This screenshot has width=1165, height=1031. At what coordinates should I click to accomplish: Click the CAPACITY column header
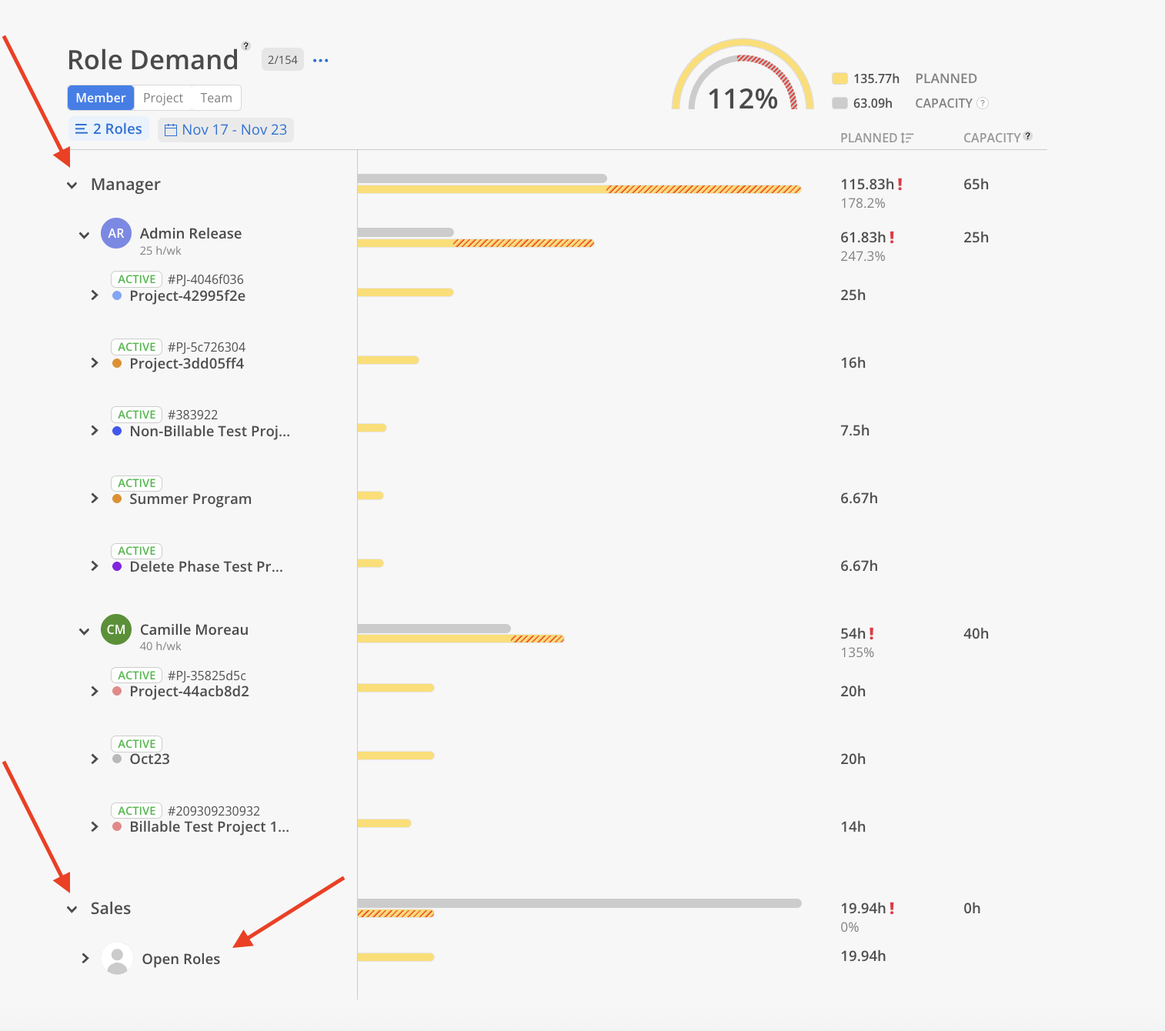(x=992, y=138)
